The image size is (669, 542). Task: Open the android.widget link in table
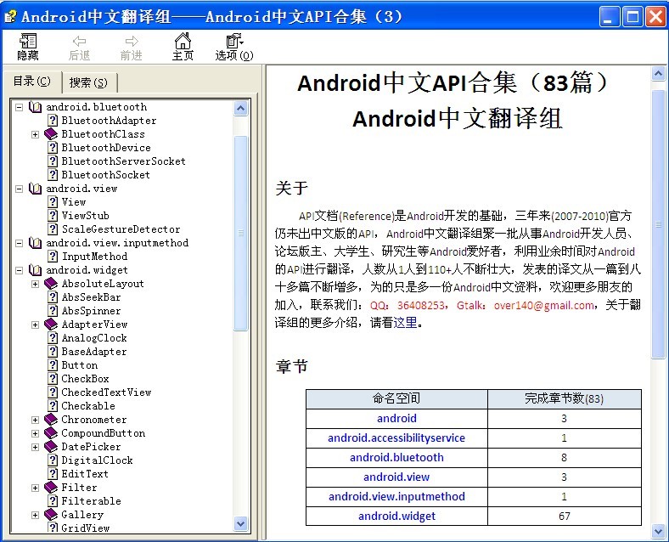pos(396,516)
